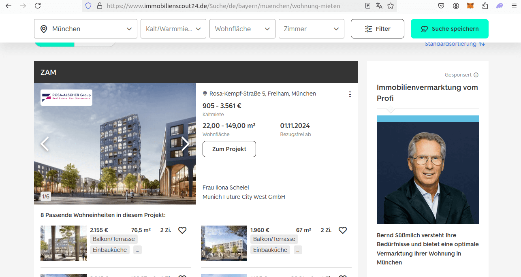Open the purple extension icon in toolbar

[x=500, y=6]
